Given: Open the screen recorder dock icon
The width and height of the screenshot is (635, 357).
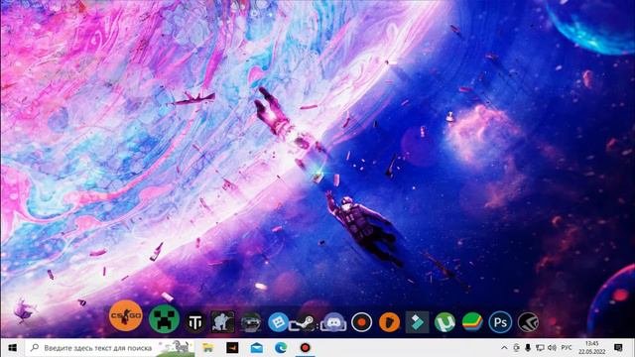Looking at the screenshot, I should click(361, 322).
